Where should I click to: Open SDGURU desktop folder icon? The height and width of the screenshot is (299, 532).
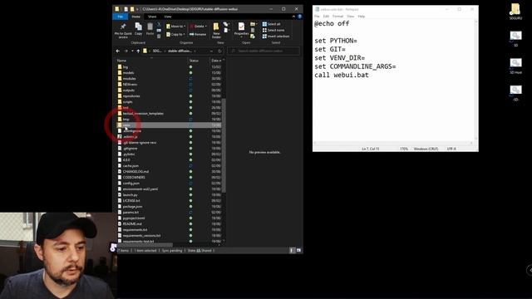(x=515, y=11)
